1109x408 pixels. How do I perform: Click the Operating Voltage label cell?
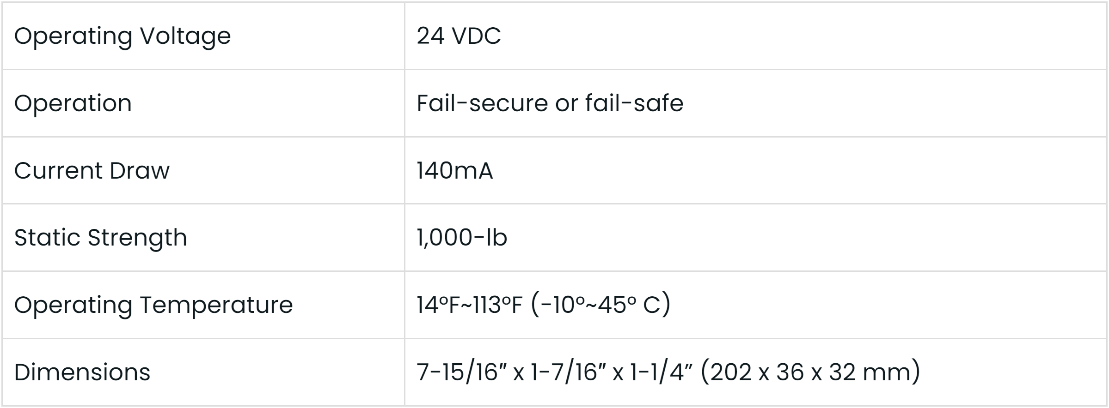tap(122, 36)
